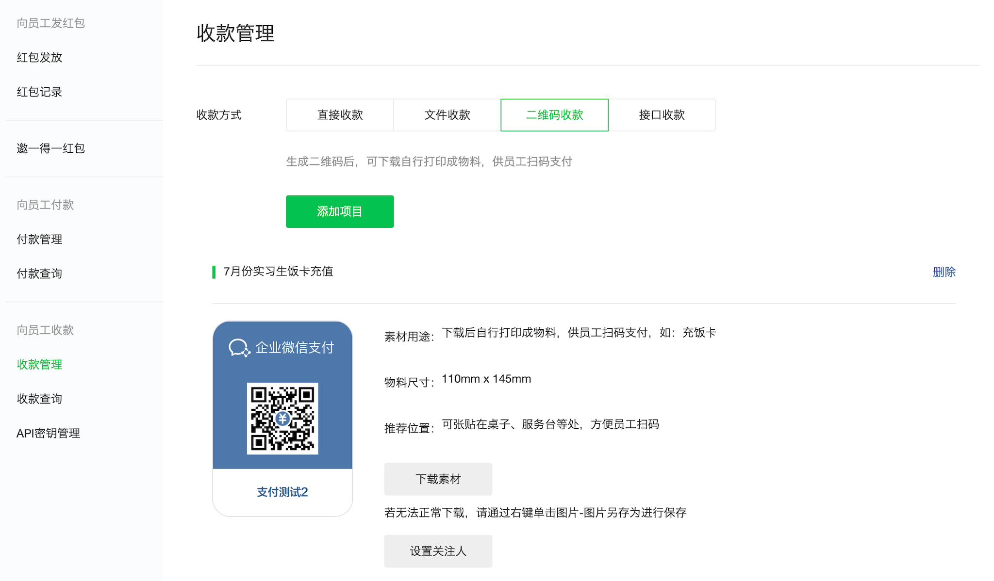Open API密钥管理 in the sidebar
Viewport: 994px width, 581px height.
48,433
